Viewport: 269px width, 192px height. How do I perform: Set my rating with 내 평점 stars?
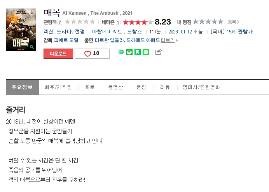208,22
